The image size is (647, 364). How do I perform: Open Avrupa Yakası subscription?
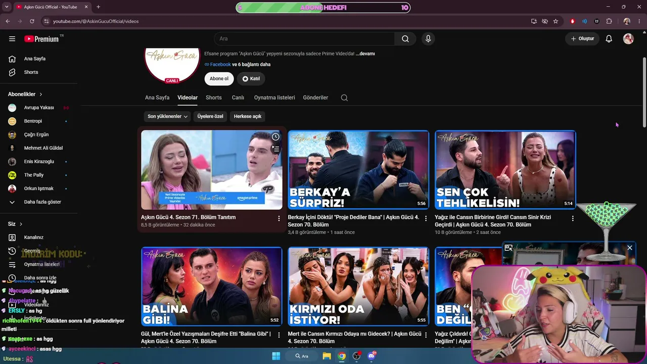[39, 108]
